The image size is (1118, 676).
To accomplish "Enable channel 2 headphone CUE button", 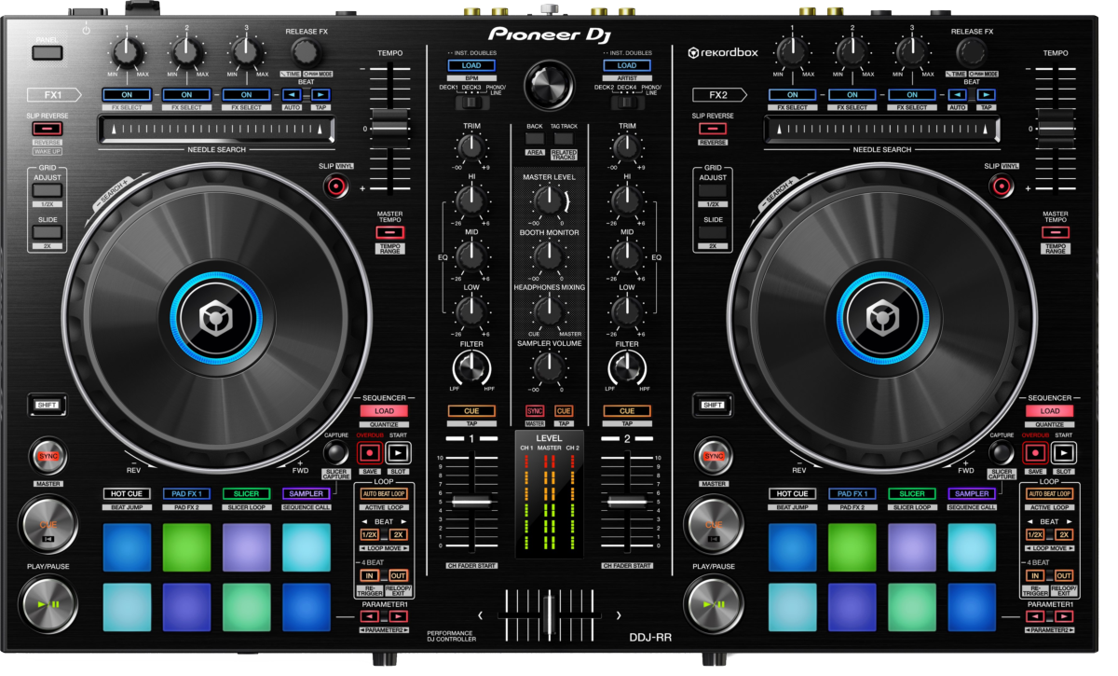I will [627, 410].
